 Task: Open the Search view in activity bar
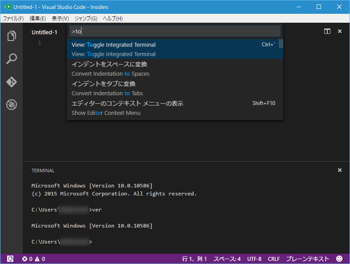pyautogui.click(x=12, y=59)
